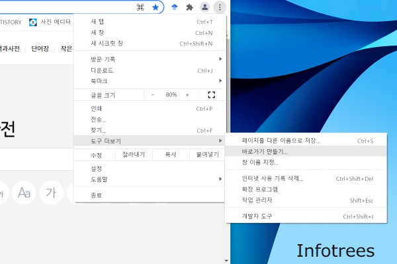Select 새 탭 menu item
This screenshot has width=397, height=264.
click(x=150, y=22)
